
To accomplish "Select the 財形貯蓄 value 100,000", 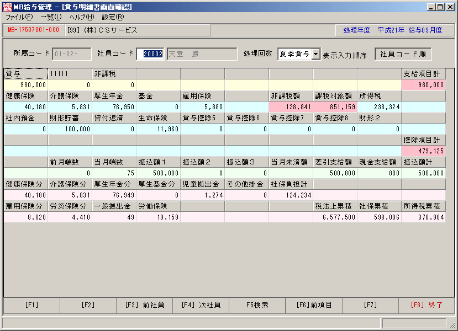I will click(x=70, y=129).
